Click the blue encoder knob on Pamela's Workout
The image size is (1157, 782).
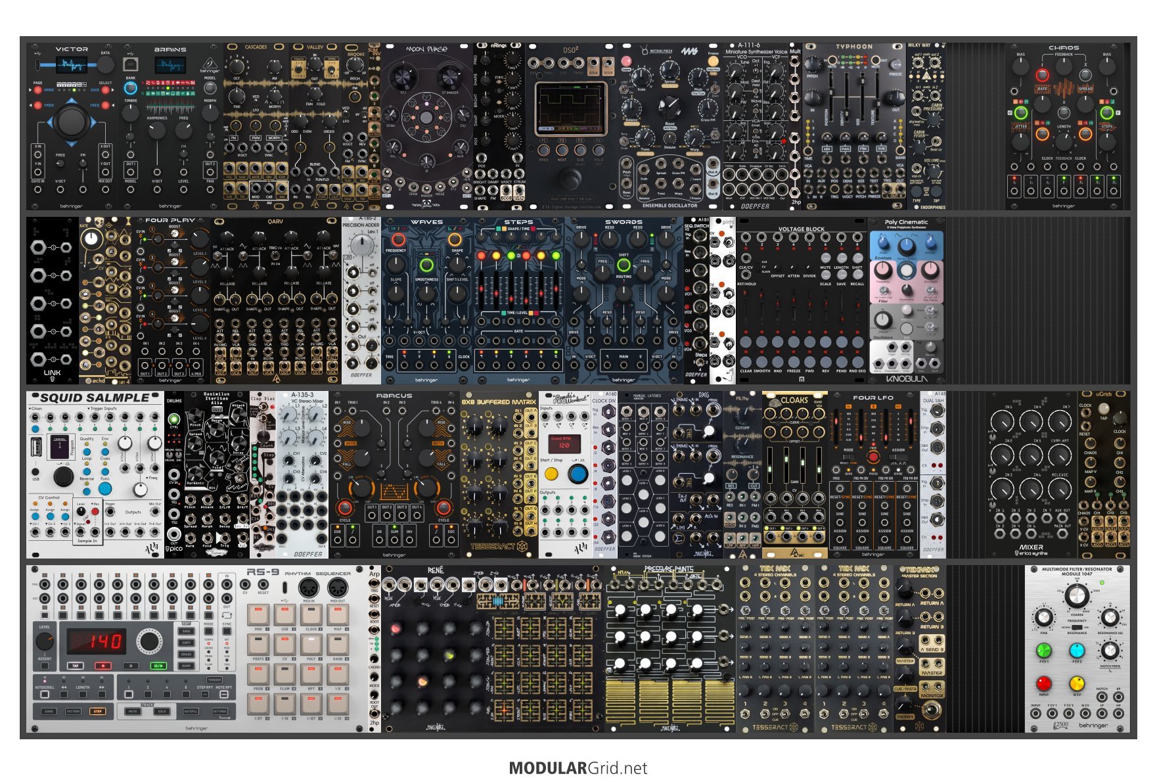pos(578,474)
